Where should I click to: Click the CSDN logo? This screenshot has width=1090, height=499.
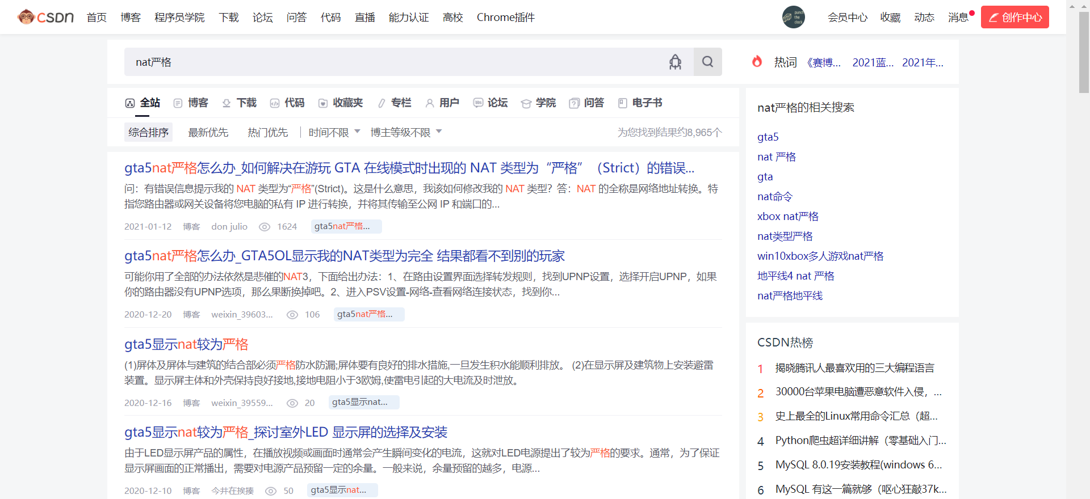(x=45, y=17)
